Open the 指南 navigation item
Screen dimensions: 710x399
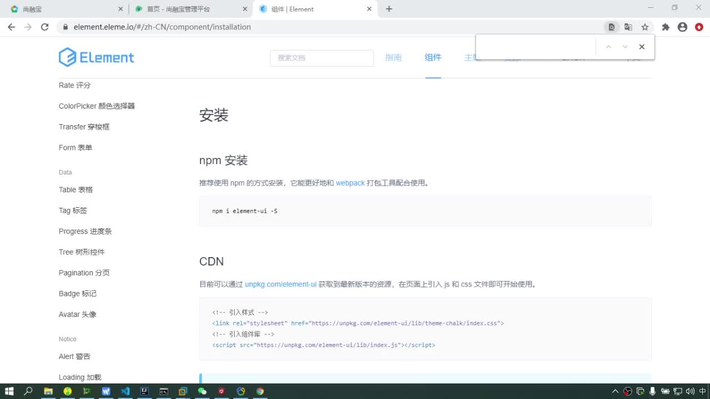click(393, 58)
